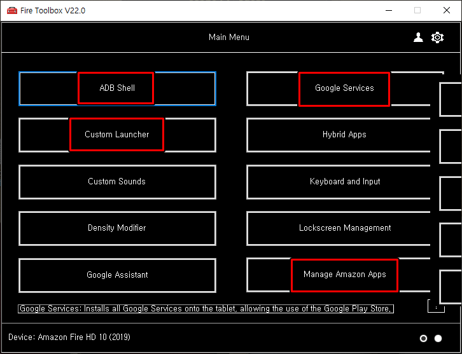This screenshot has height=354, width=462.
Task: Select the second page indicator dot
Action: [x=438, y=338]
